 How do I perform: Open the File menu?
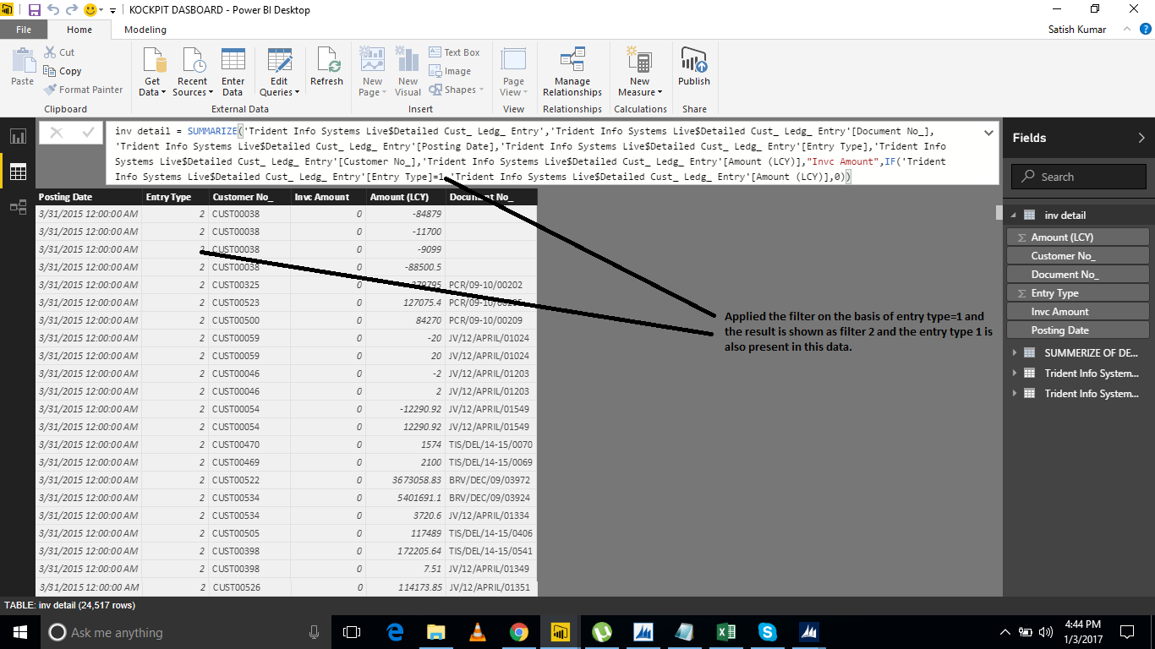24,30
